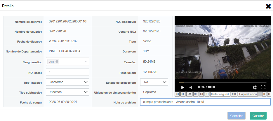Click the scissors clip icon
This screenshot has height=121, width=273.
click(196, 94)
